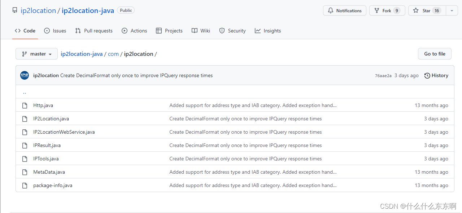Screen dimensions: 462x213
Task: Click the ip2location avatar in commit header
Action: pos(25,75)
